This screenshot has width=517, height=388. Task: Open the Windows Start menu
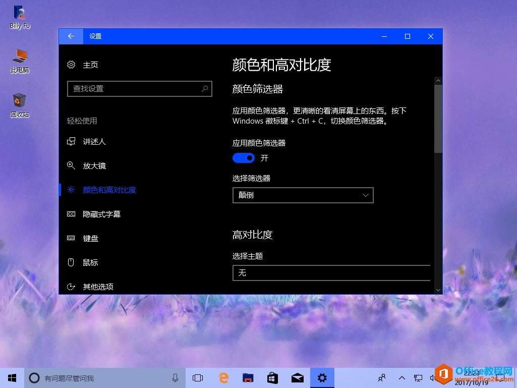pyautogui.click(x=12, y=377)
